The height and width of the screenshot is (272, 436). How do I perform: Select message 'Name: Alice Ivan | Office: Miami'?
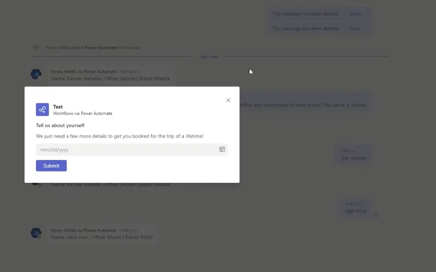point(102,237)
